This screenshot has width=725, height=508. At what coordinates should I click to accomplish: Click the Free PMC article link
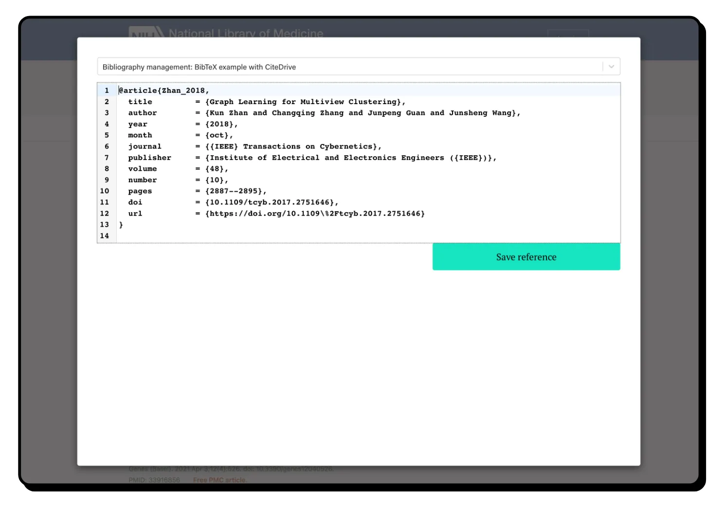(219, 480)
